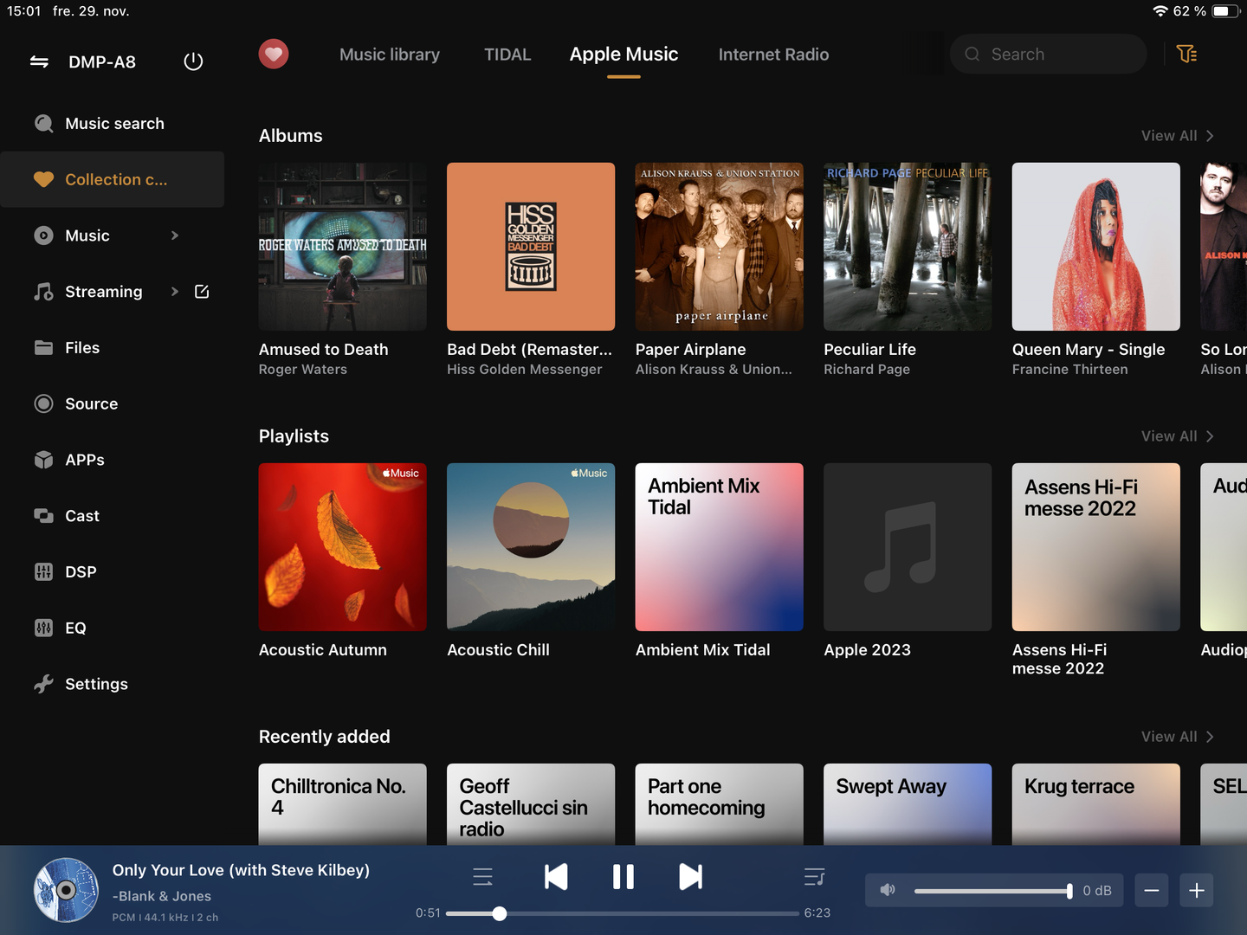The image size is (1247, 935).
Task: Open the Paper Airplane album
Action: pyautogui.click(x=720, y=247)
